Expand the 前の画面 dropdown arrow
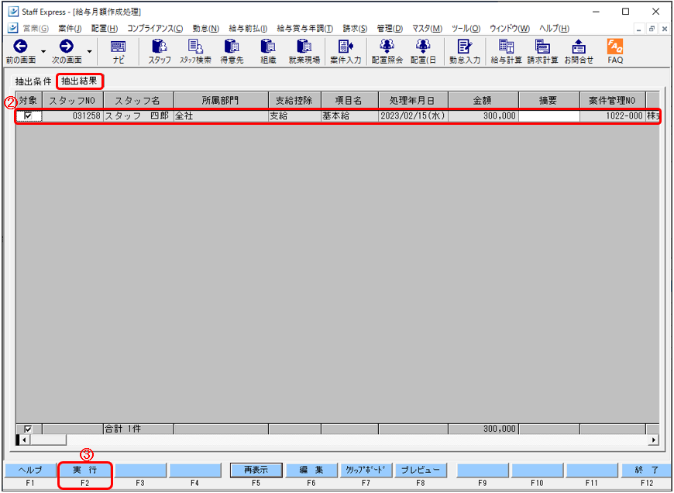The image size is (674, 493). [x=43, y=52]
